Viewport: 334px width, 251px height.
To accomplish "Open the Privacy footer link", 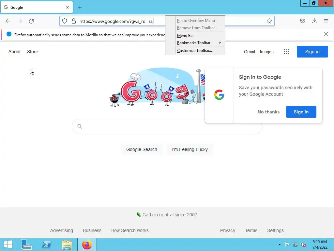I will 227,230.
